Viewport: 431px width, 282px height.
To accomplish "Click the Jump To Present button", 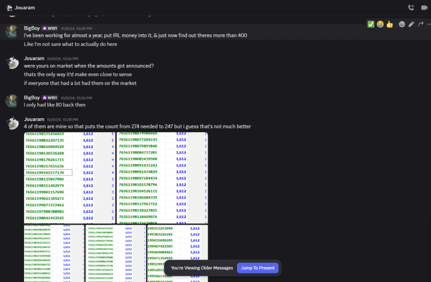I will click(x=258, y=268).
